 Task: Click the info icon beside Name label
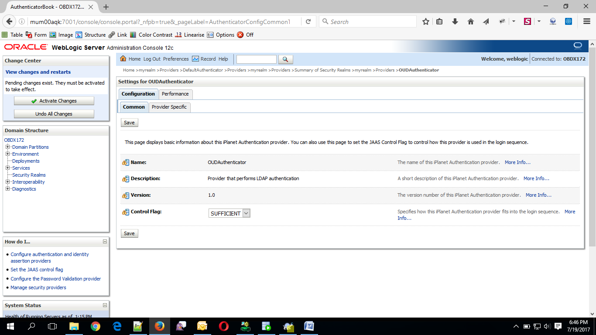pyautogui.click(x=126, y=162)
